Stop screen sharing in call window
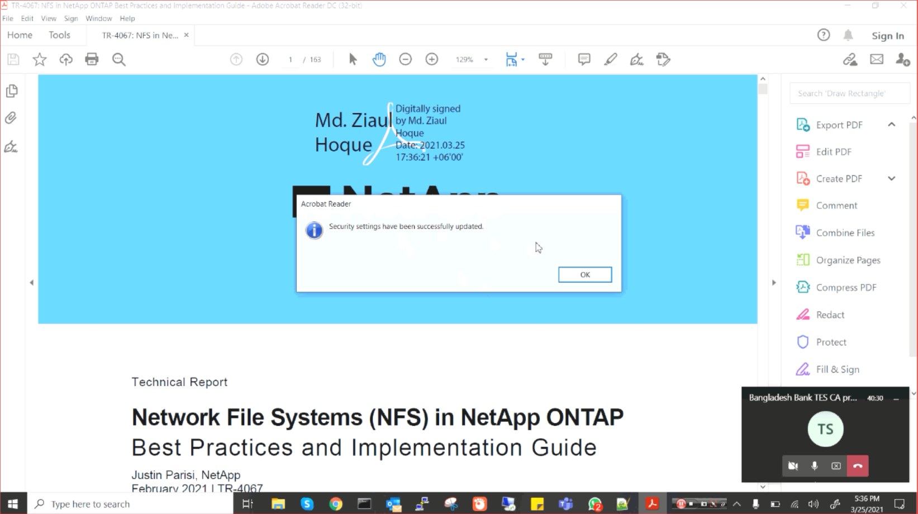918x514 pixels. point(836,466)
